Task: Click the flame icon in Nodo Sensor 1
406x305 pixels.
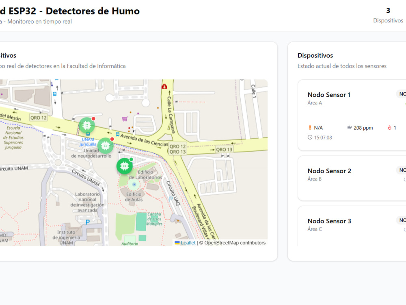Action: click(x=389, y=128)
